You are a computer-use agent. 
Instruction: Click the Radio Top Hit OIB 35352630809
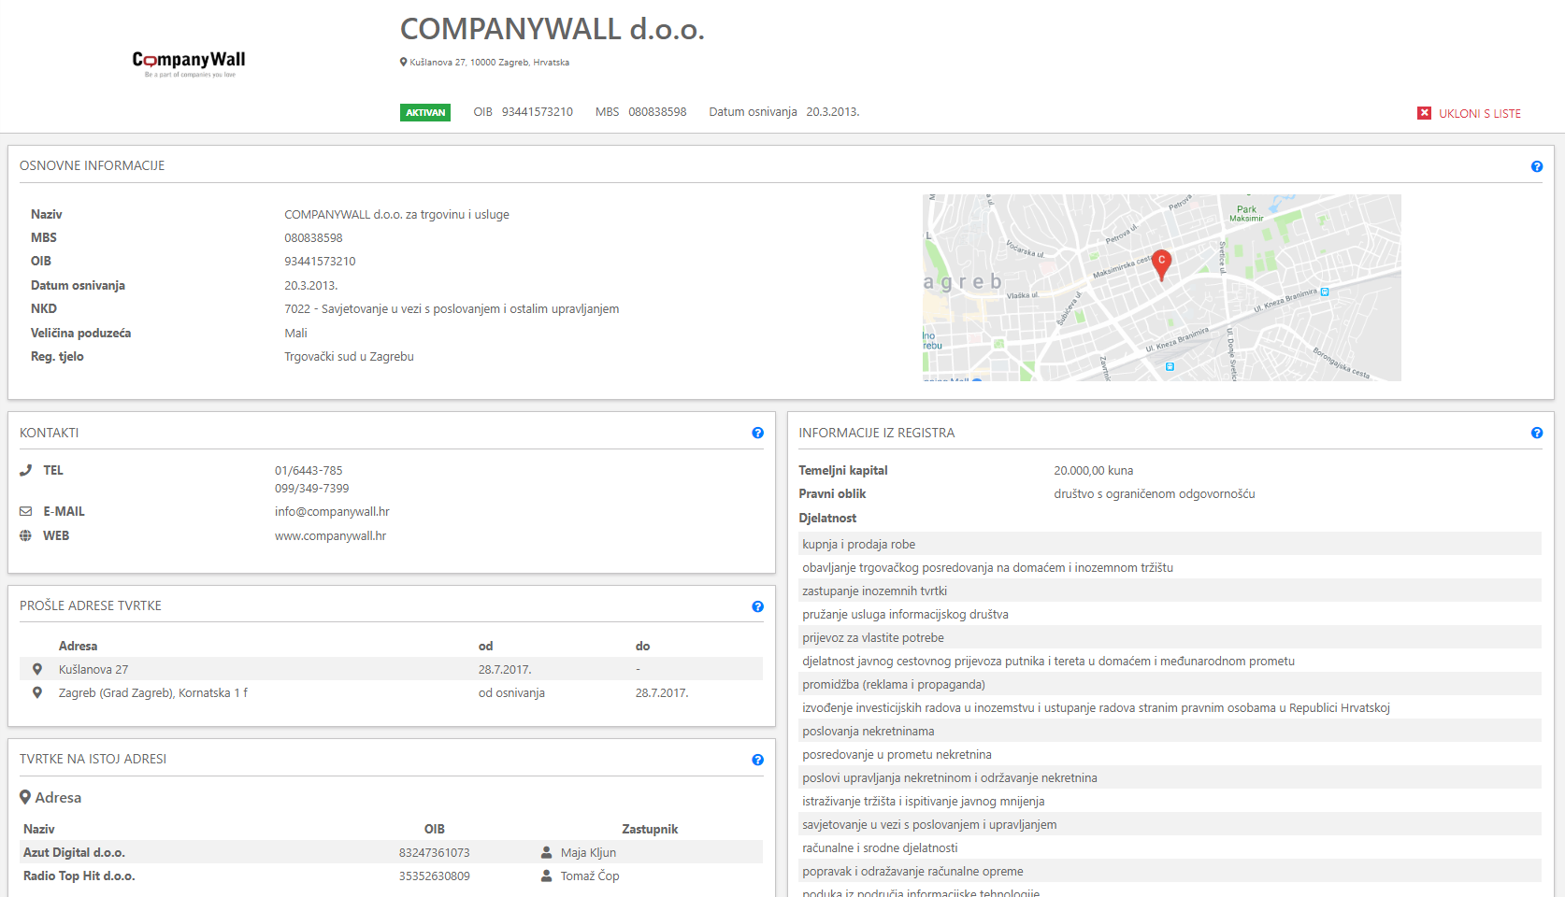pos(434,876)
